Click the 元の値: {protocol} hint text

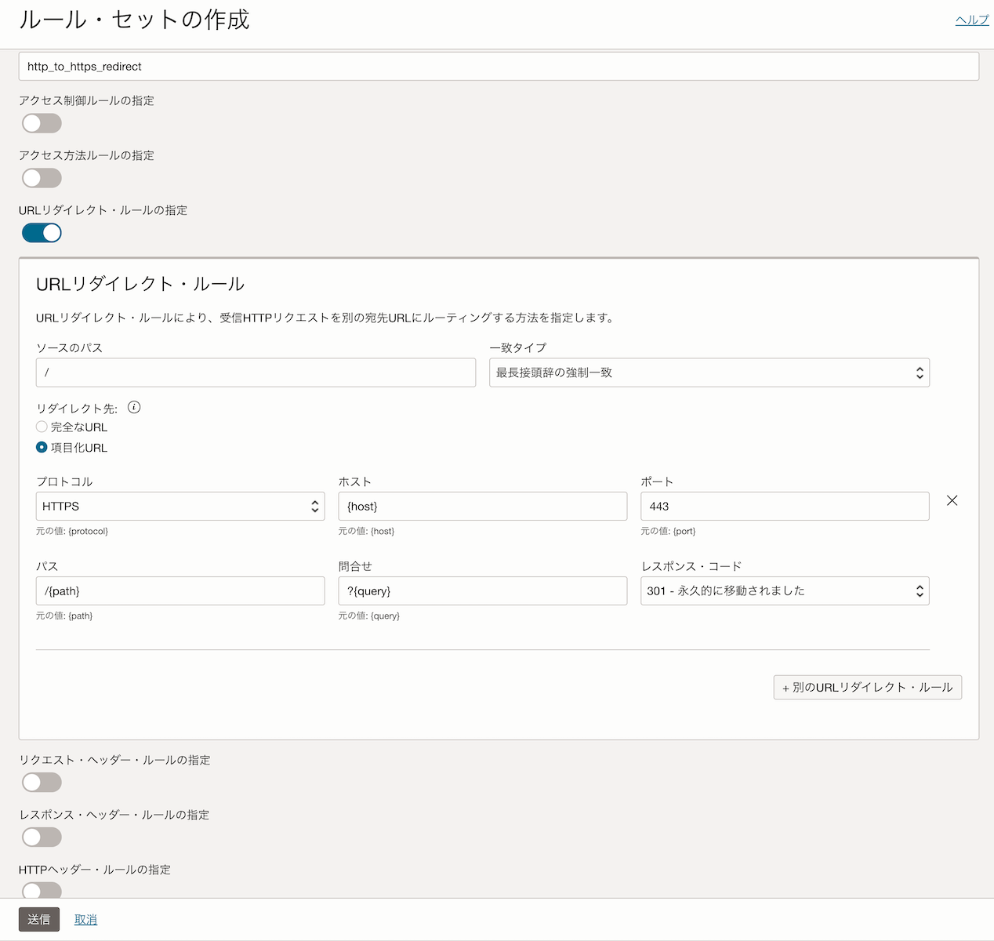click(72, 531)
